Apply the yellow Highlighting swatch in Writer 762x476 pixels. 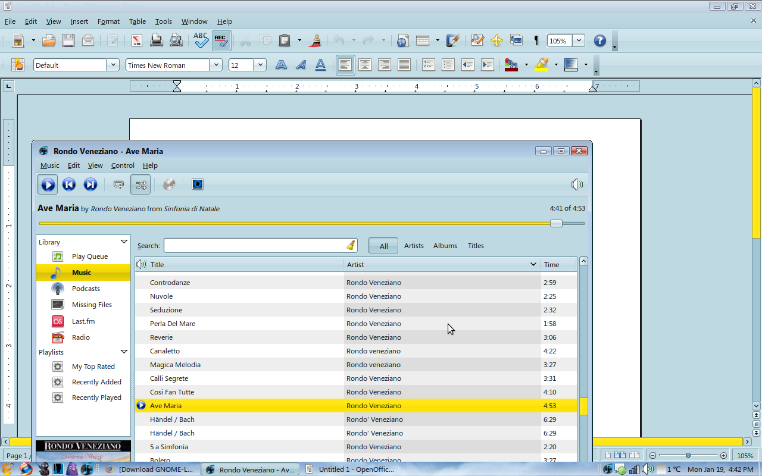(542, 65)
